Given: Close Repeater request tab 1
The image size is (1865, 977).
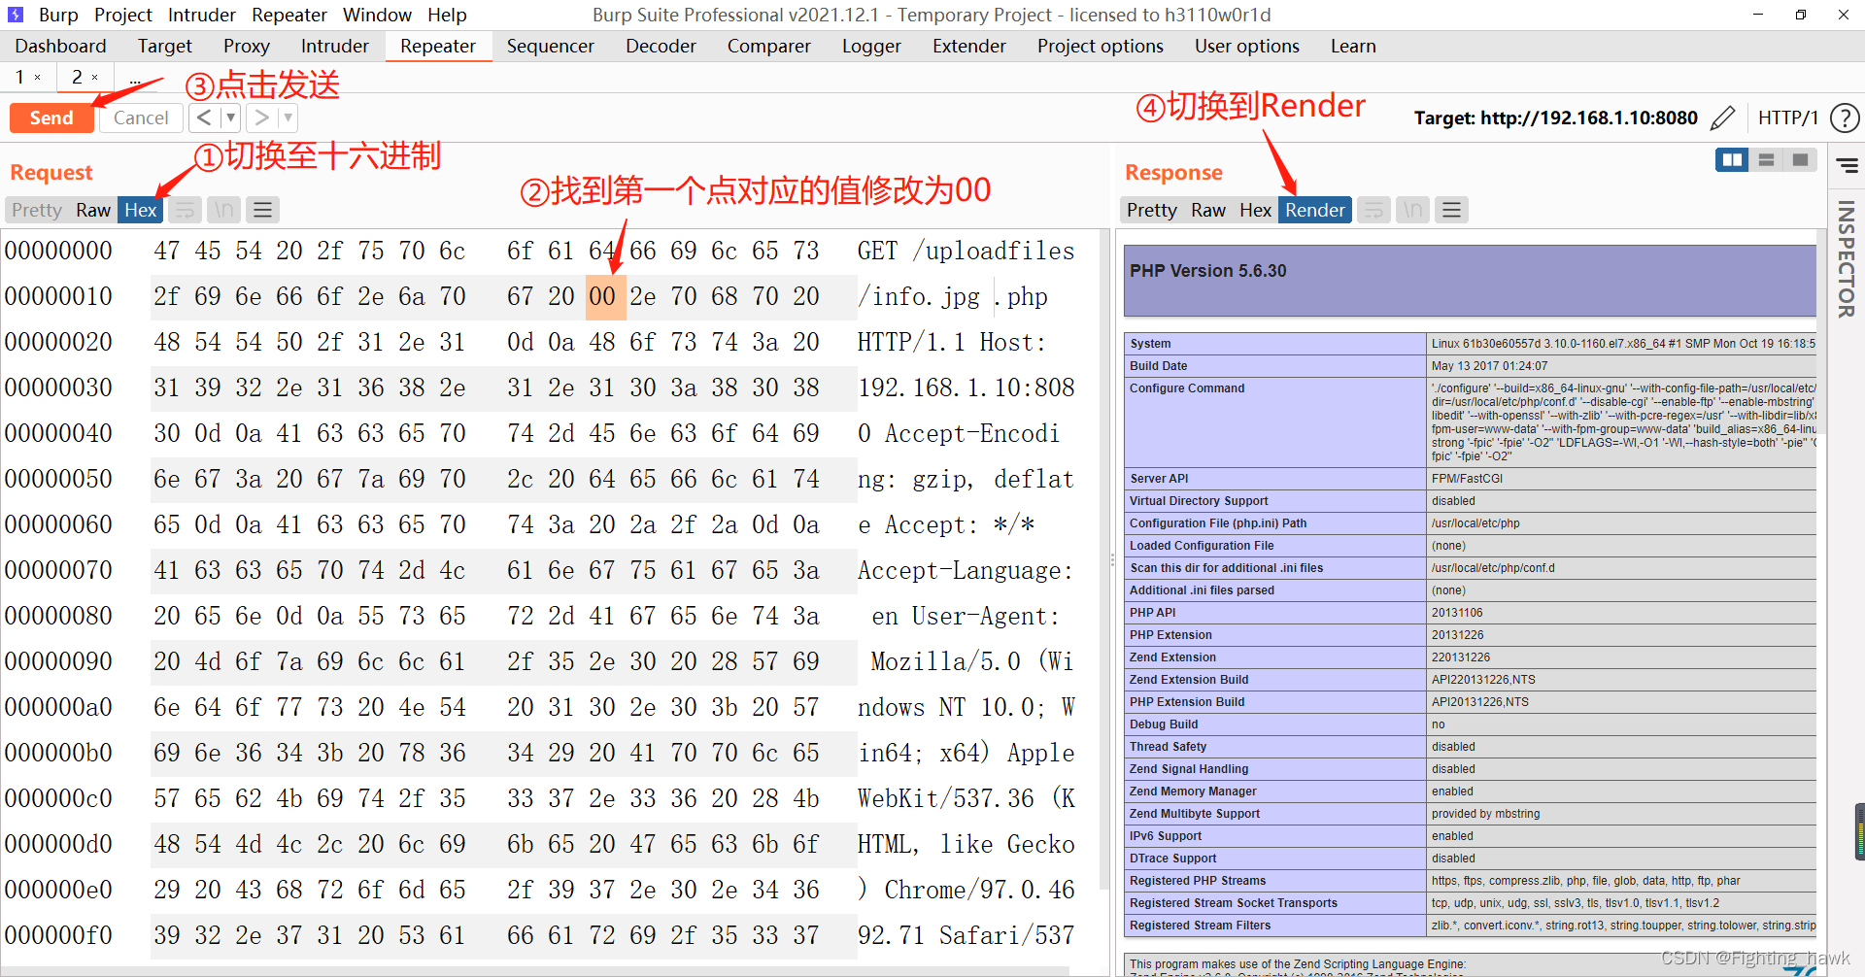Looking at the screenshot, I should [38, 78].
